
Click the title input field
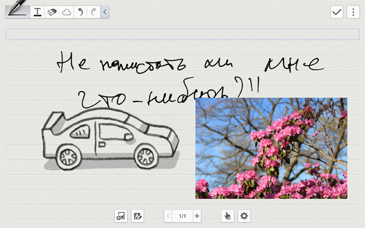(x=182, y=34)
